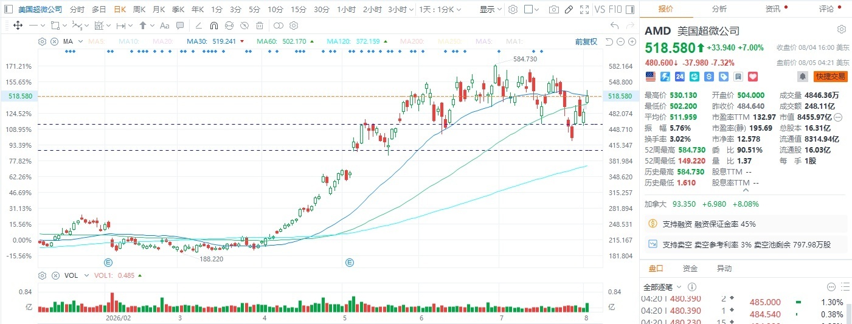Click the screenshot camera icon
This screenshot has height=324, width=852.
pyautogui.click(x=553, y=10)
